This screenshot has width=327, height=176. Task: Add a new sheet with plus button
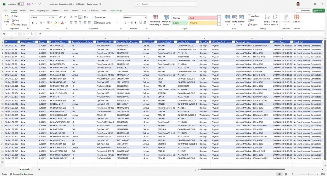[39, 170]
